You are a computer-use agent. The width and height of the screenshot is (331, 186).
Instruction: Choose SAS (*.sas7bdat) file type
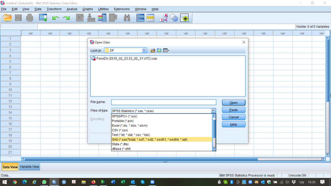click(161, 140)
